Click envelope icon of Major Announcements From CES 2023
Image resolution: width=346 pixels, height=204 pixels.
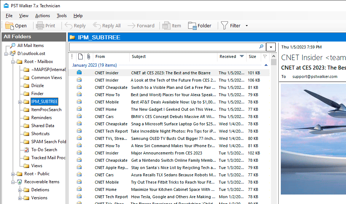(79, 153)
